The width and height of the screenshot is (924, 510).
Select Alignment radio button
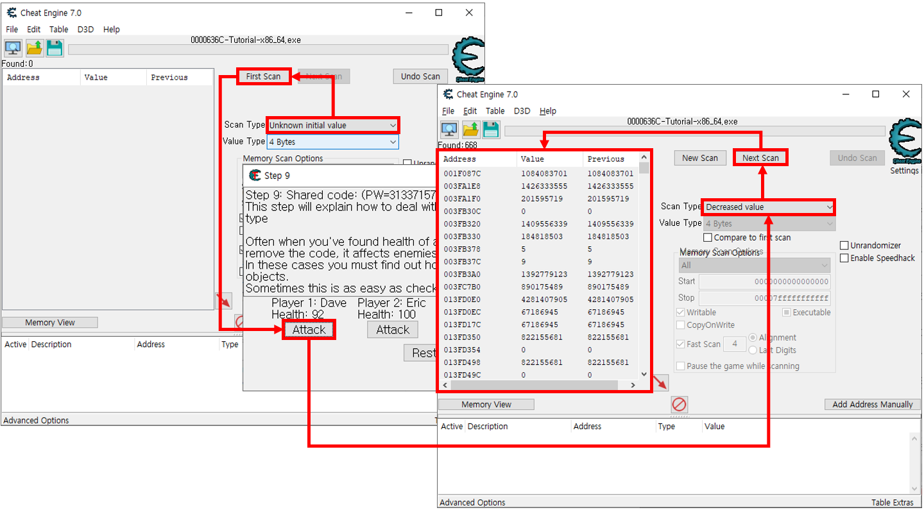(x=753, y=337)
